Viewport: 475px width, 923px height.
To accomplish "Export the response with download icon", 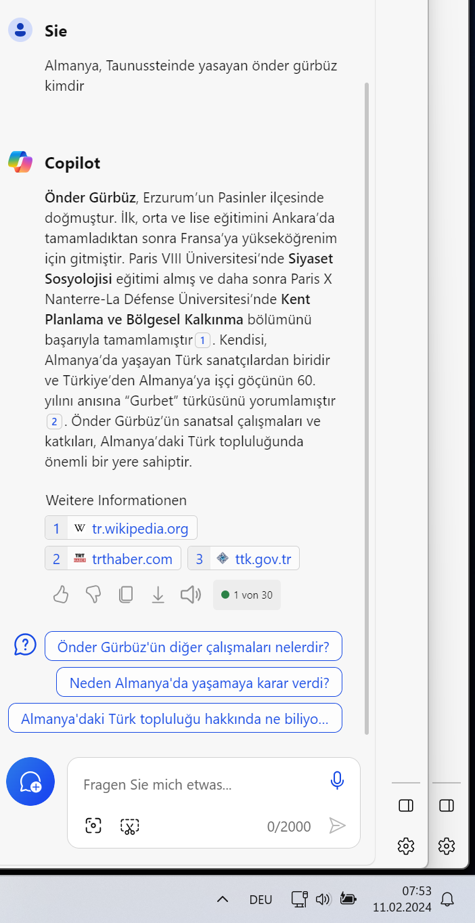I will 158,595.
